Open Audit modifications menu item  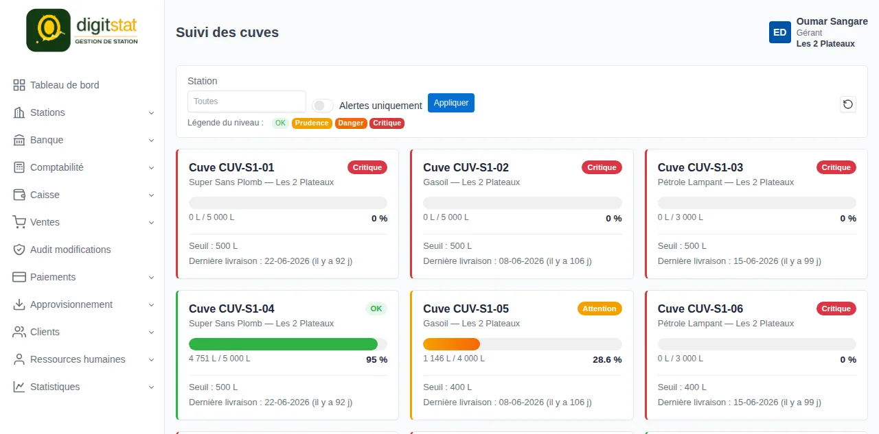coord(82,250)
